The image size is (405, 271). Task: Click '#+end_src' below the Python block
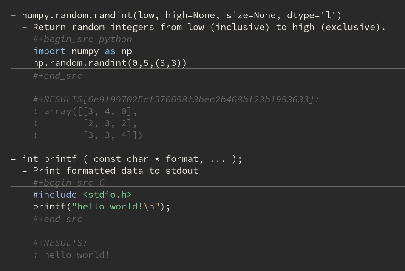pos(57,76)
